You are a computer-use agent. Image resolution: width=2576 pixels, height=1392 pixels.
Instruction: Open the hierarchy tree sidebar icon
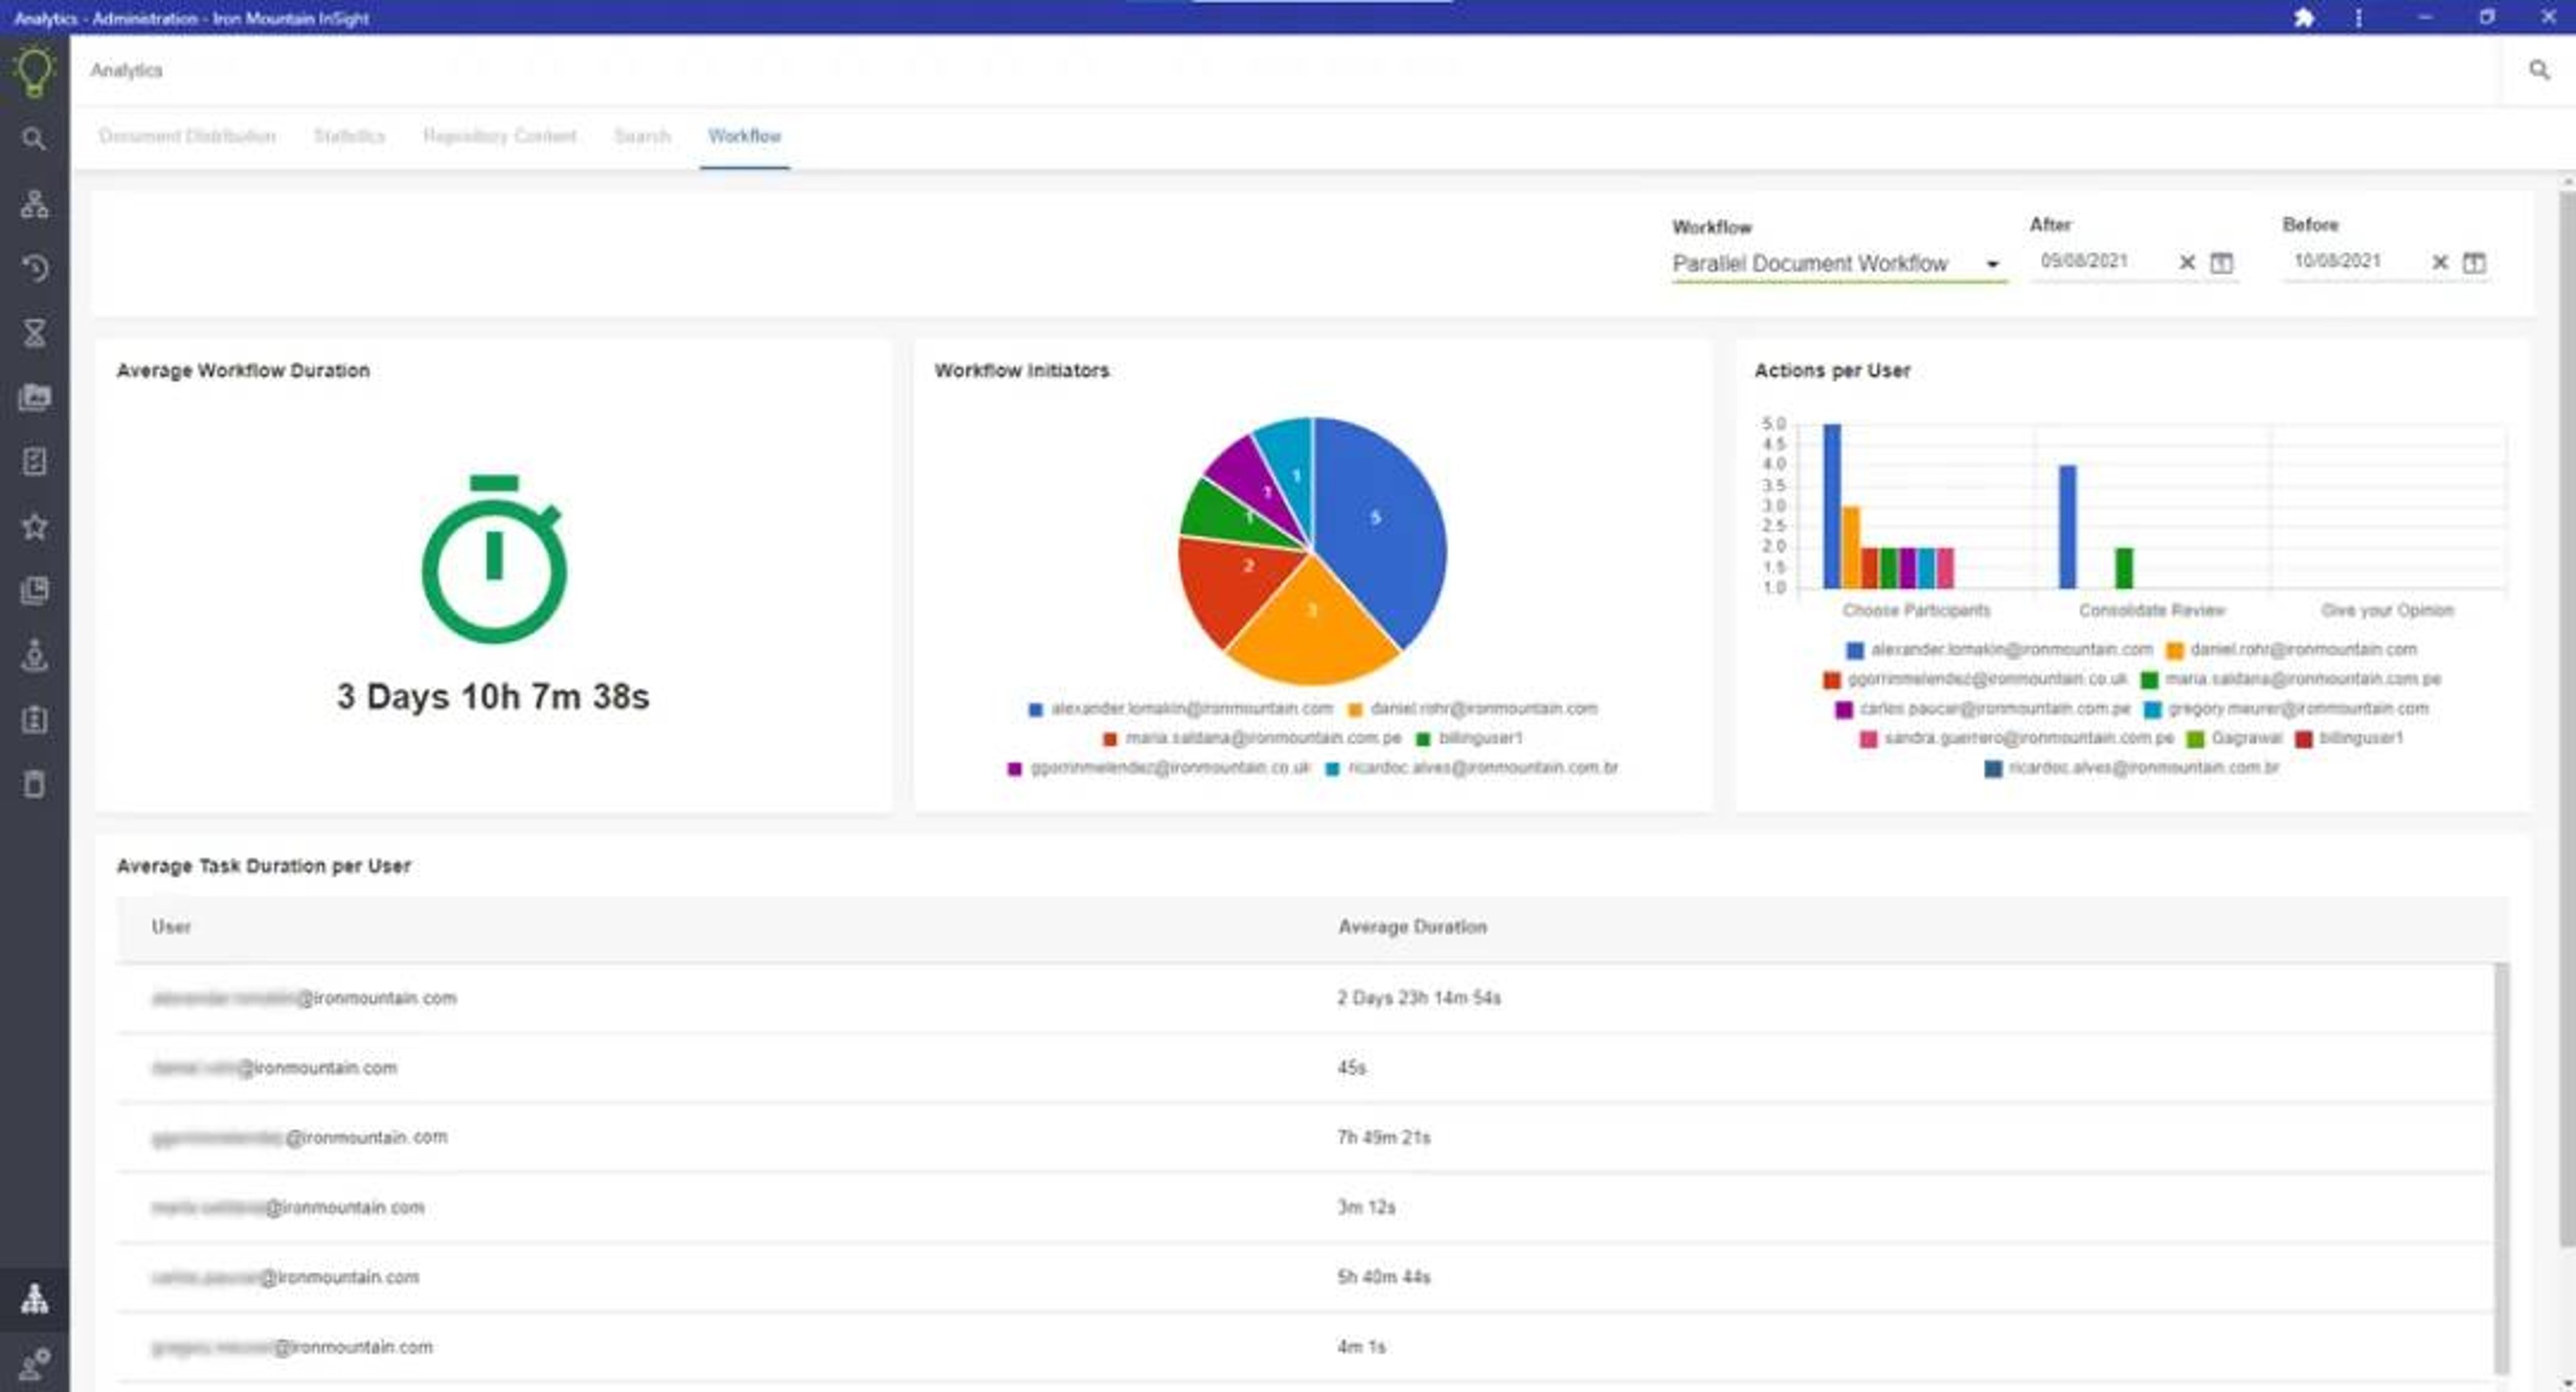(x=34, y=204)
